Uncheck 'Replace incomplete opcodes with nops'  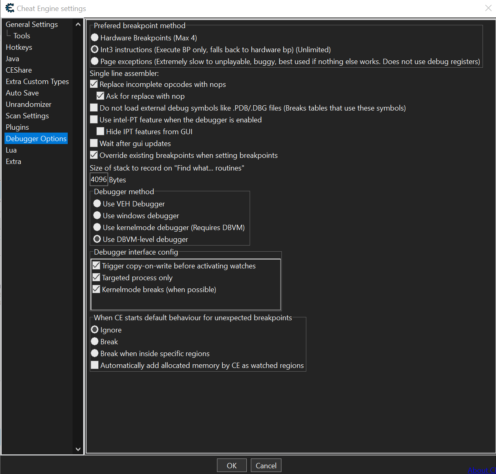click(94, 84)
